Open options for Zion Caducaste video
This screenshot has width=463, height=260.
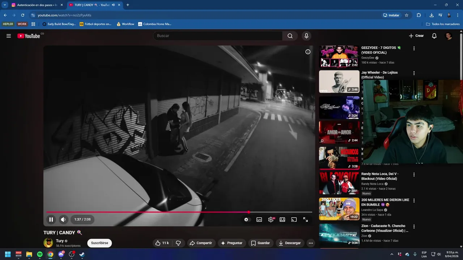point(414,226)
